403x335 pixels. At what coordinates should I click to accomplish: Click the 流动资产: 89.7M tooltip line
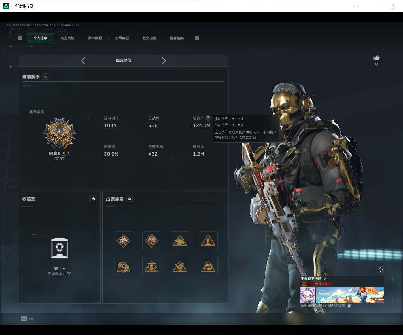(x=229, y=119)
